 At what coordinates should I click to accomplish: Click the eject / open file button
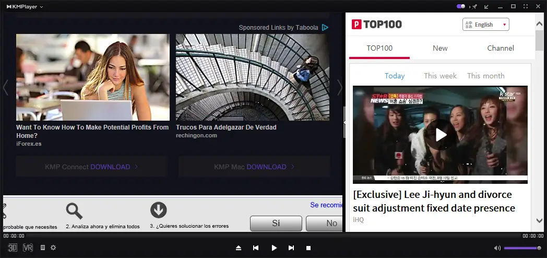[239, 248]
